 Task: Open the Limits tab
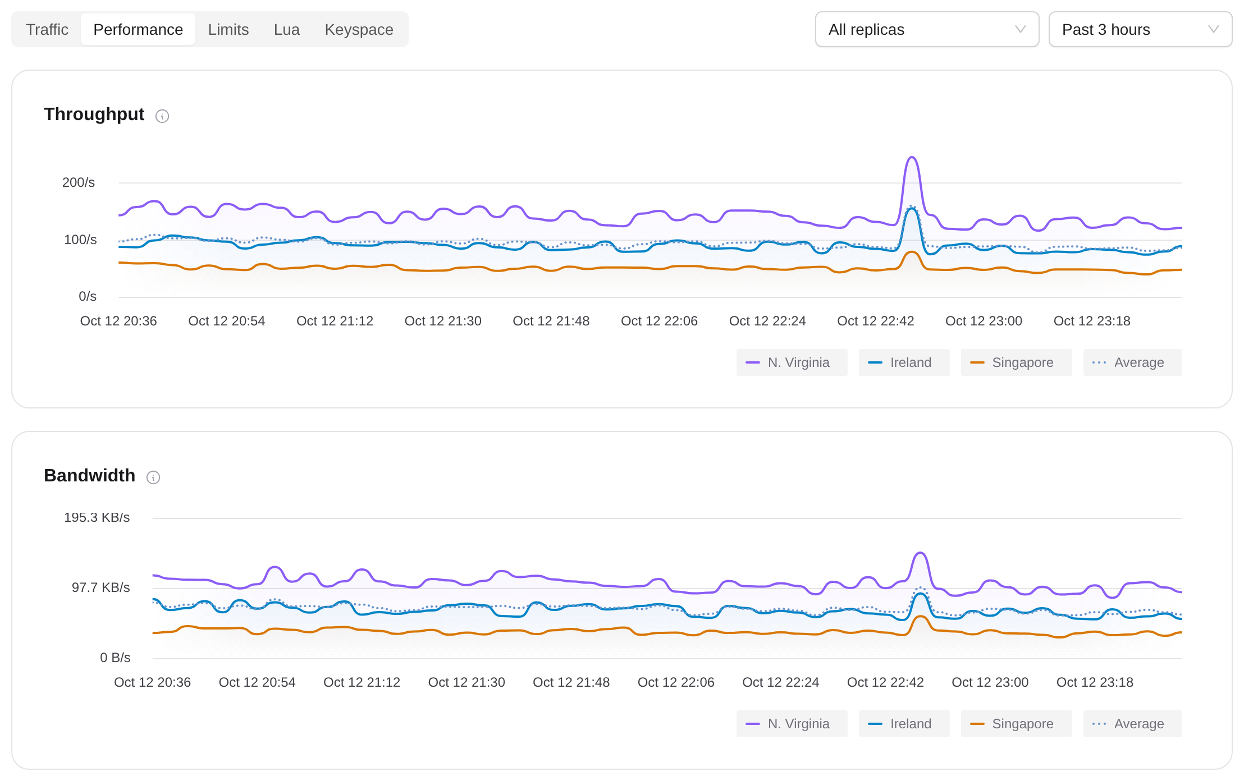coord(228,29)
